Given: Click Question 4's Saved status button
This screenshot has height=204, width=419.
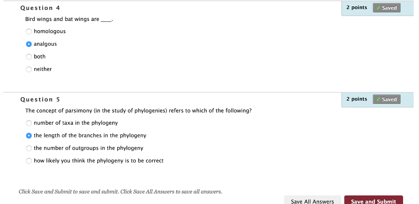Looking at the screenshot, I should pyautogui.click(x=386, y=8).
